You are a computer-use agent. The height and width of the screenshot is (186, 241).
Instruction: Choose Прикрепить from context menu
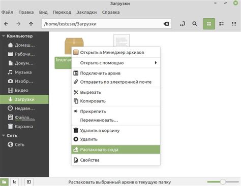(x=116, y=111)
